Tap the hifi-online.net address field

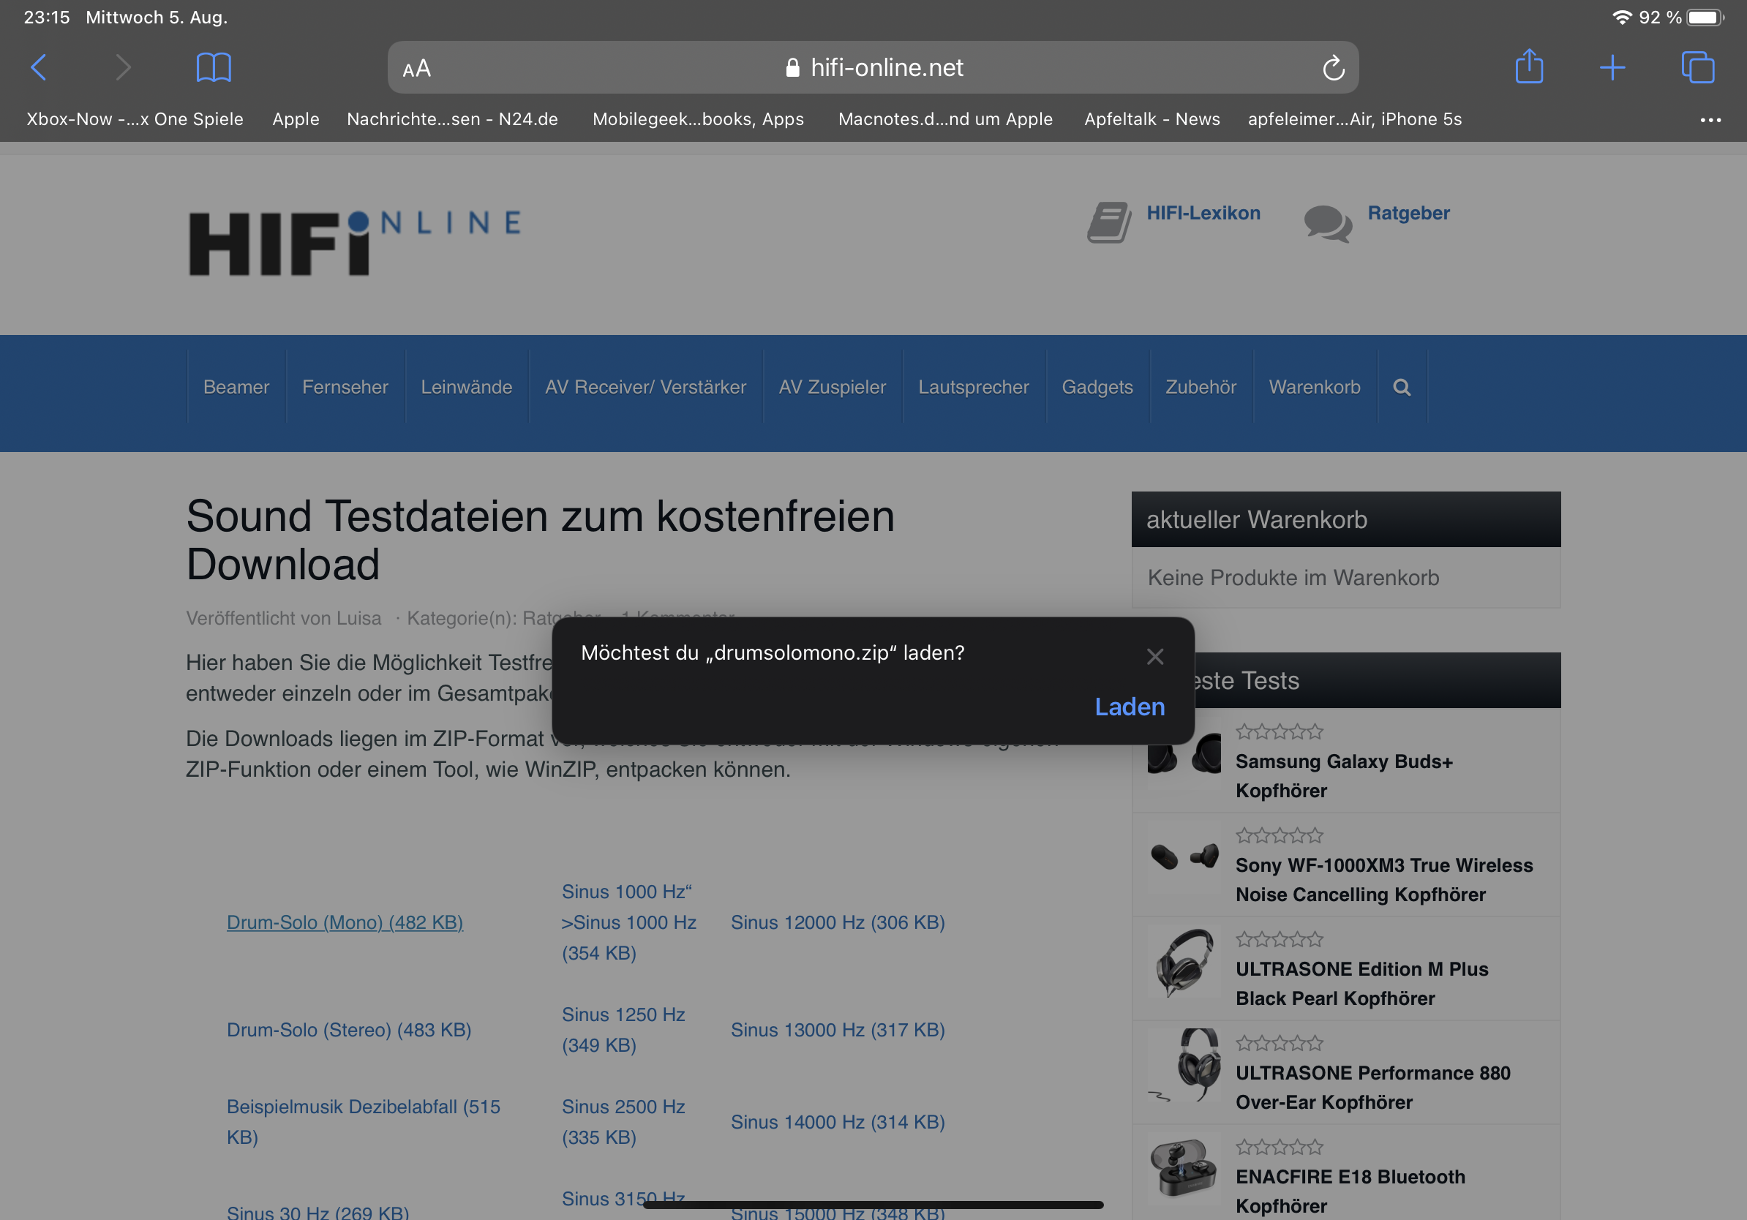873,68
